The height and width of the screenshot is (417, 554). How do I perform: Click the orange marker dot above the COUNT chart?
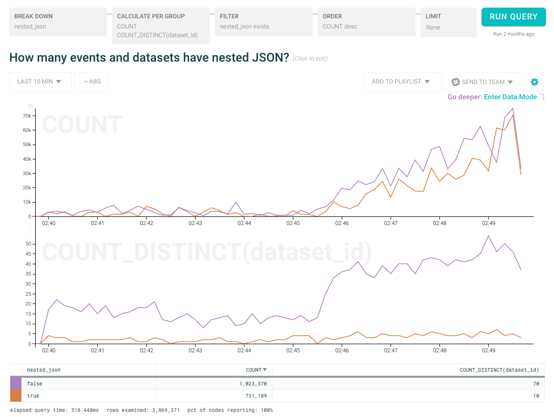pyautogui.click(x=31, y=107)
